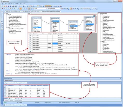Close the EmployeeAddress table box in diagram
The width and height of the screenshot is (123, 107).
click(77, 22)
